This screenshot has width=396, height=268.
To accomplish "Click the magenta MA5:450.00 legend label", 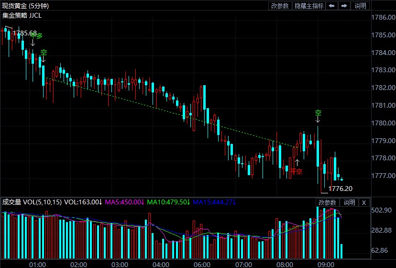I will (123, 202).
